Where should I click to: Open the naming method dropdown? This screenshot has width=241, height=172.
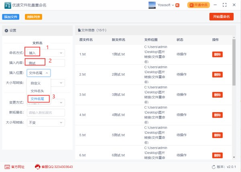coord(45,53)
